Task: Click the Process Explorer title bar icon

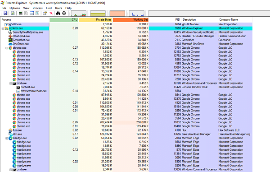Action: 2,3
